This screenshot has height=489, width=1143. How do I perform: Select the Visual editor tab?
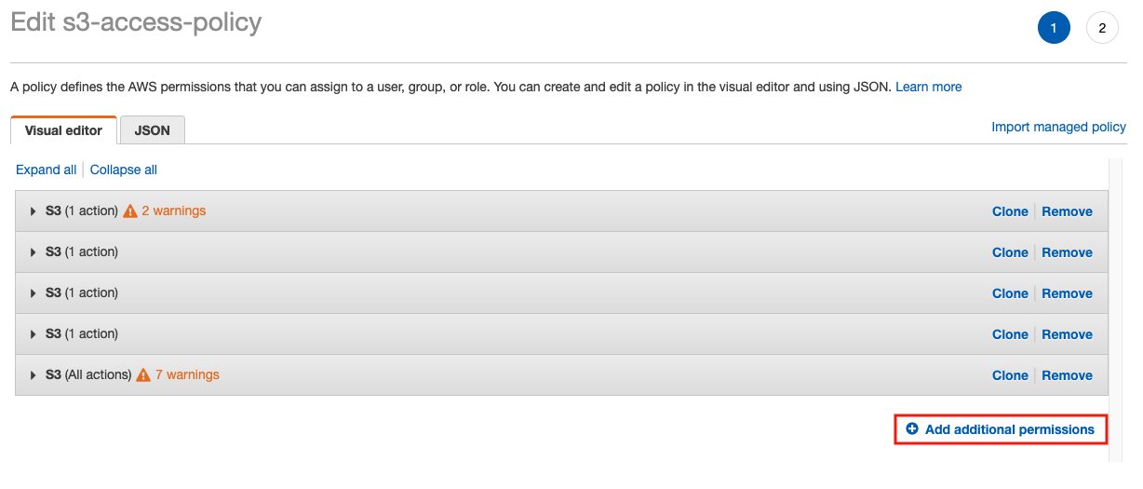63,130
